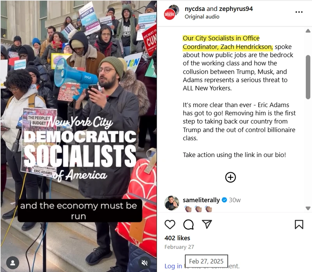Viewport: 312px width, 272px height.
Task: Share post using paper plane icon
Action: coord(207,224)
